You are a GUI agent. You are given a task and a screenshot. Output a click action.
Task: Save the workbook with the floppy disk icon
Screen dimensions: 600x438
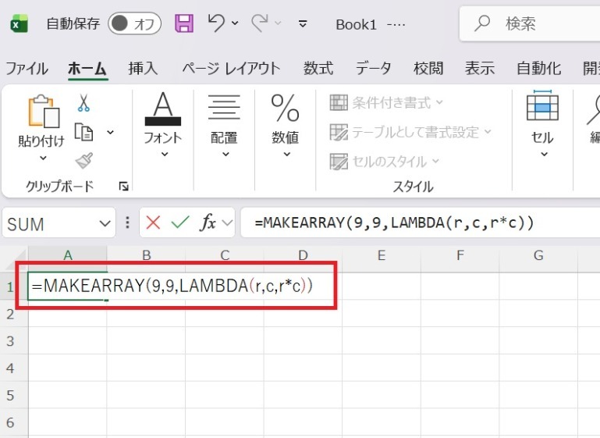[184, 23]
